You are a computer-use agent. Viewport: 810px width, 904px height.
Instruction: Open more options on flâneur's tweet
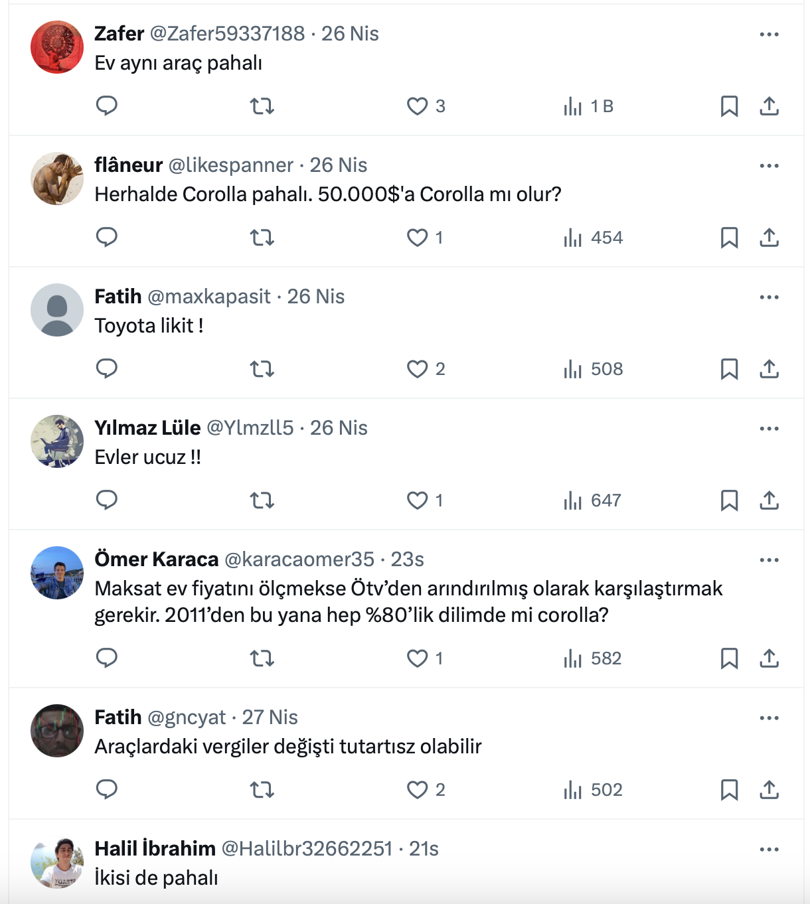coord(769,166)
